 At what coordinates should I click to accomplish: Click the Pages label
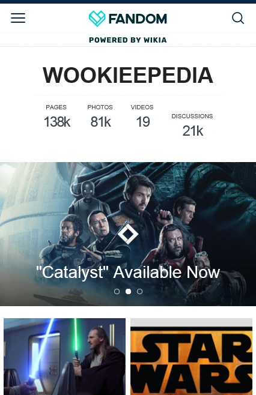[x=56, y=107]
